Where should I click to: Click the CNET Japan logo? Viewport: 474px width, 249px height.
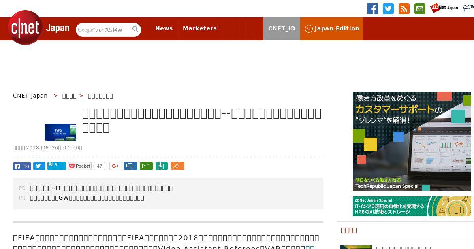[x=38, y=28]
